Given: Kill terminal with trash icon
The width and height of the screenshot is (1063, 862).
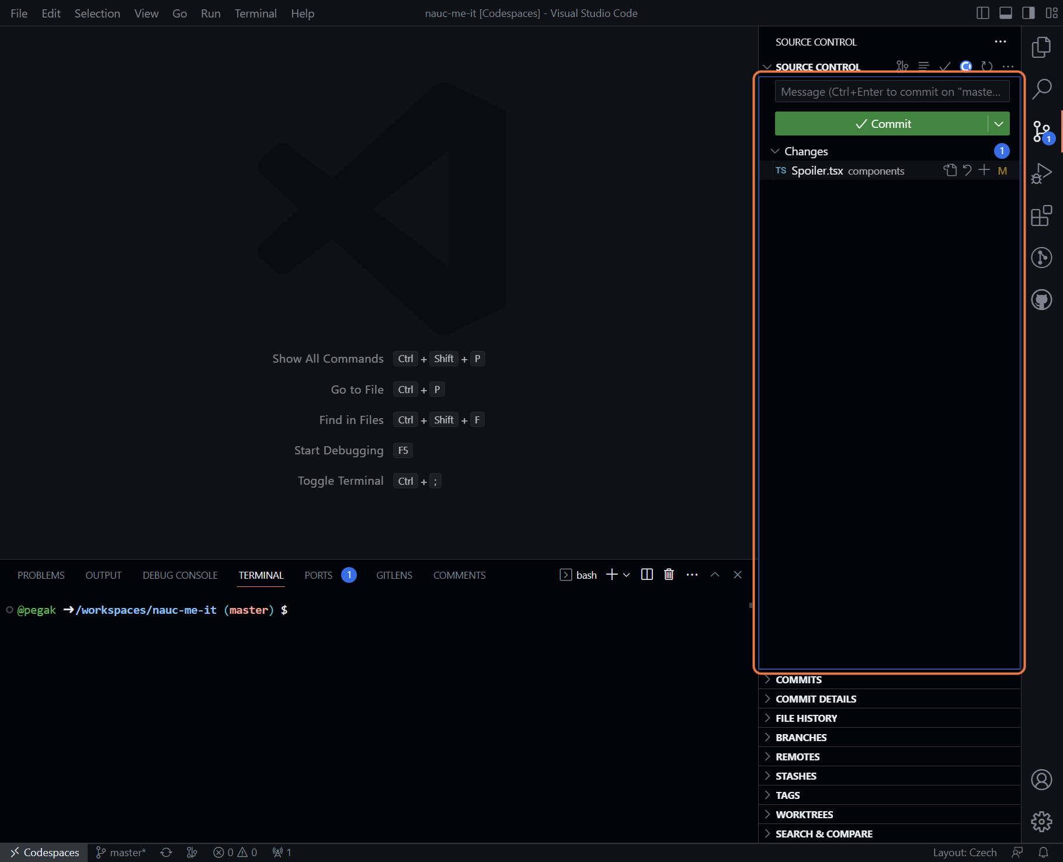Looking at the screenshot, I should [x=669, y=575].
